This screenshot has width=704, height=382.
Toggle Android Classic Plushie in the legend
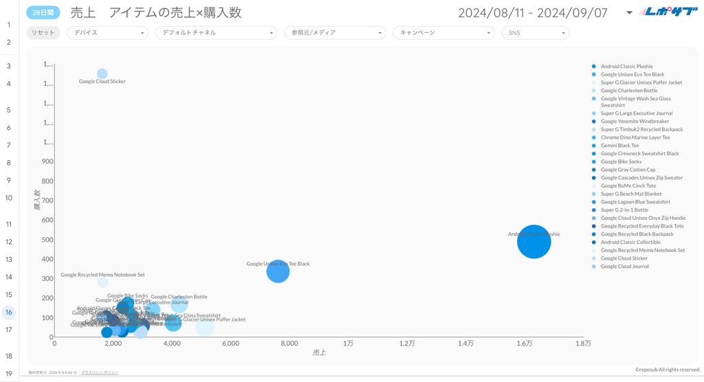(626, 67)
